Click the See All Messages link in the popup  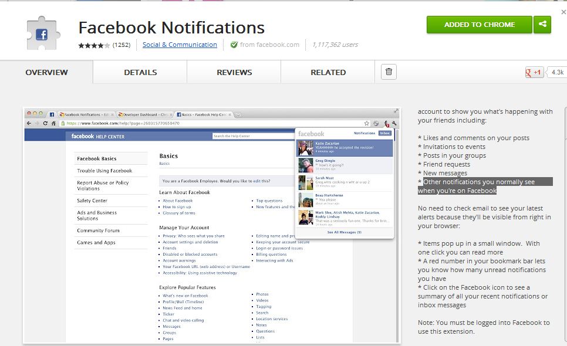tap(343, 232)
